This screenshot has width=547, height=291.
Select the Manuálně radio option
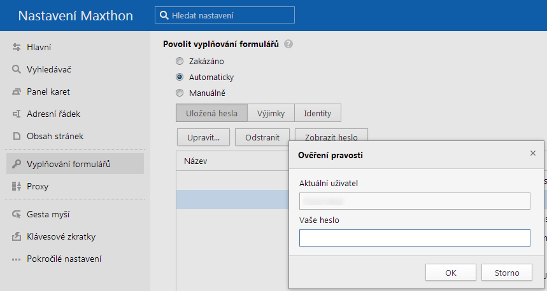click(180, 93)
